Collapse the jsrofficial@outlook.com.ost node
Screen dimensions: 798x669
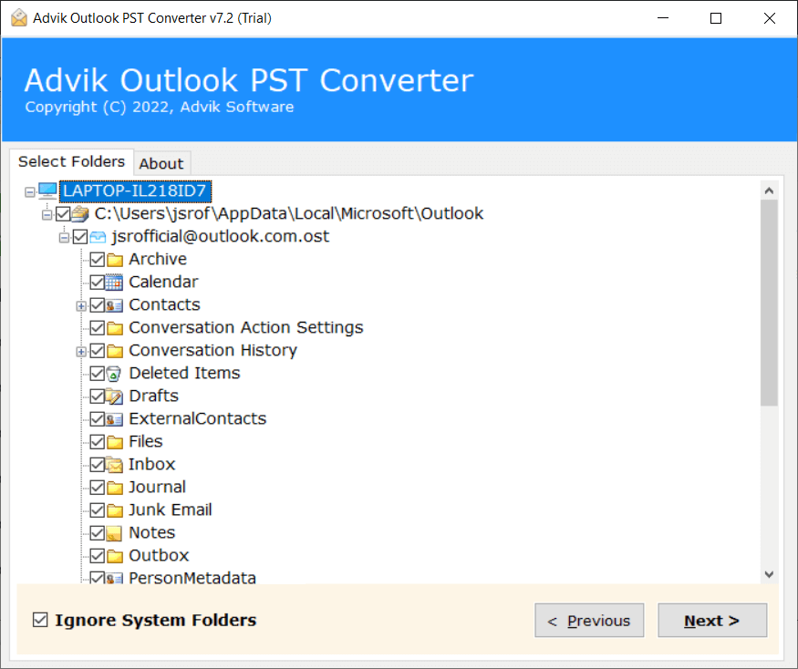pos(64,238)
